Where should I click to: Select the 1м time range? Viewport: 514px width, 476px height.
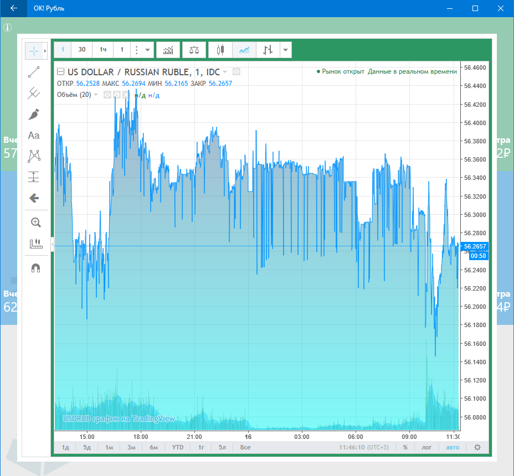109,447
